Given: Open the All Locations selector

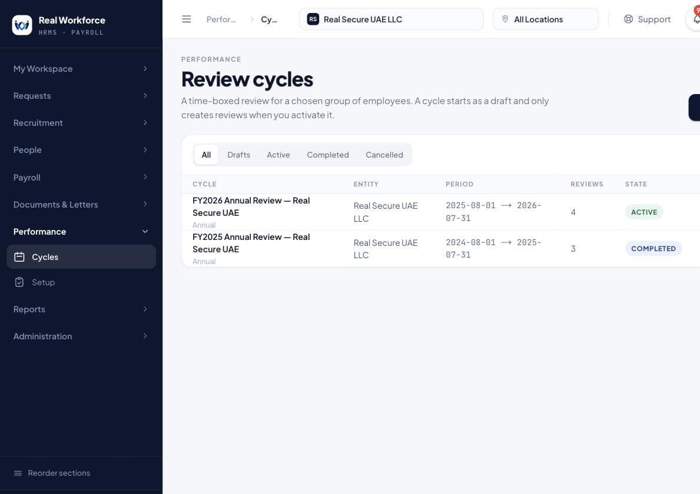Looking at the screenshot, I should pyautogui.click(x=546, y=19).
